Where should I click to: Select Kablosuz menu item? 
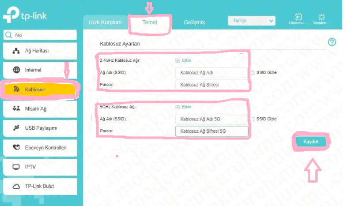[40, 89]
